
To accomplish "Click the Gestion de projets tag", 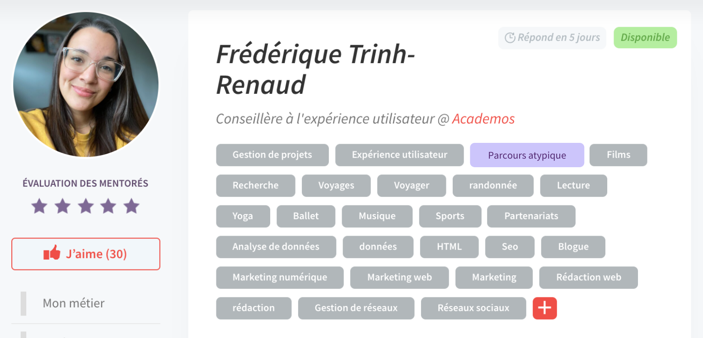I will [272, 155].
